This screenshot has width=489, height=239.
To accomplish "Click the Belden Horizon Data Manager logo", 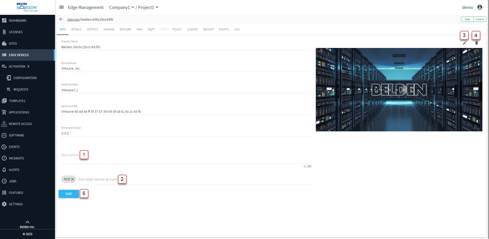I will 28,7.
